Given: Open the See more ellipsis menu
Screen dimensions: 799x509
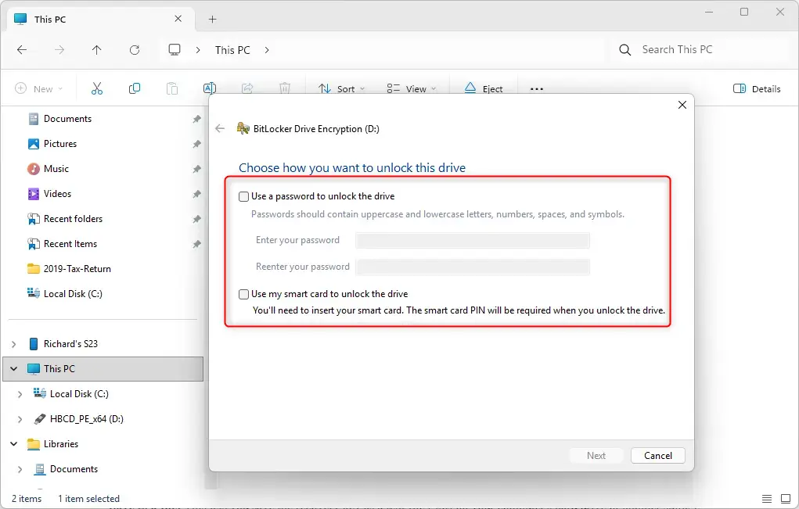Looking at the screenshot, I should tap(537, 88).
